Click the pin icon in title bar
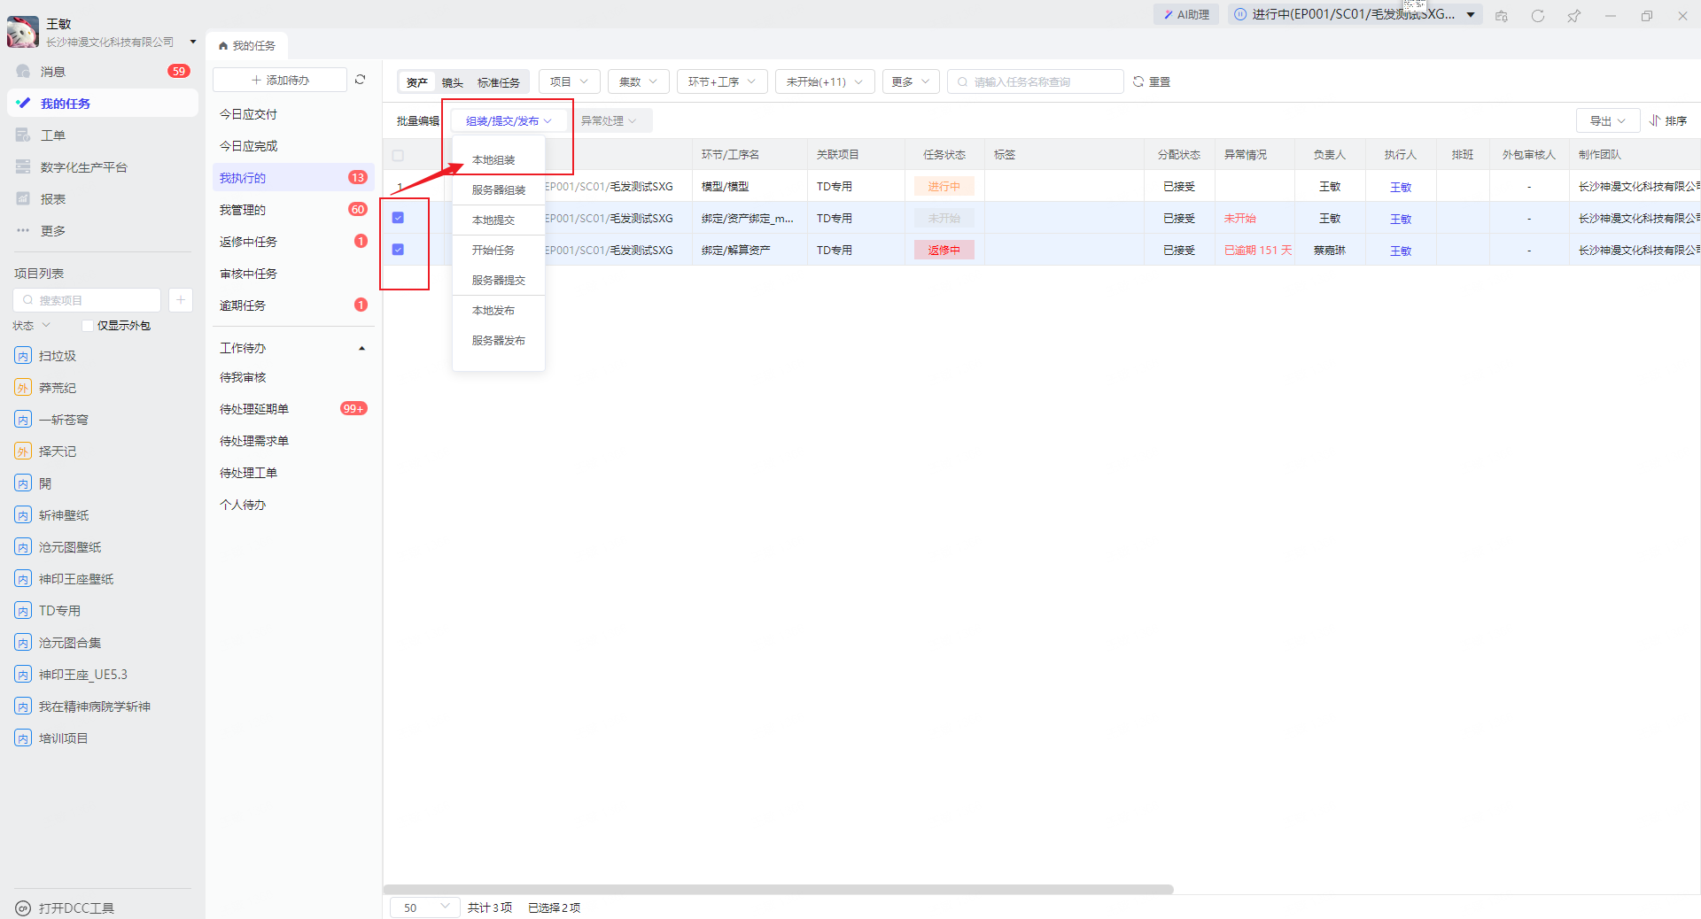This screenshot has width=1701, height=919. tap(1573, 16)
